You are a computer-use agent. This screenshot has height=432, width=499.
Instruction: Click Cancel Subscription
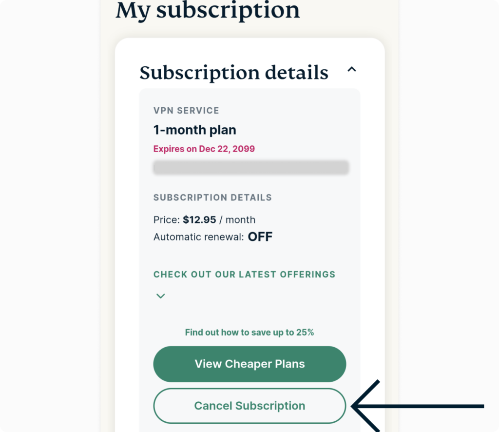click(x=249, y=405)
